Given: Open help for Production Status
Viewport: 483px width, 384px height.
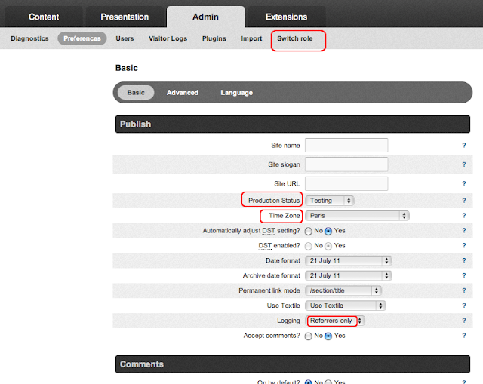Looking at the screenshot, I should click(464, 201).
